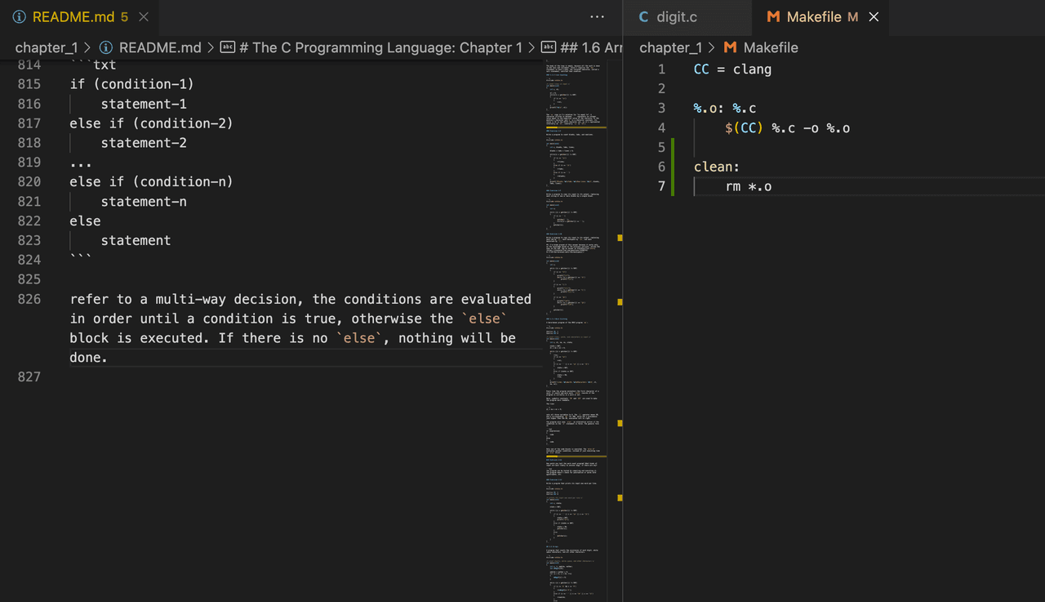The image size is (1045, 602).
Task: Click the closing code fence on line 824
Action: click(x=81, y=258)
